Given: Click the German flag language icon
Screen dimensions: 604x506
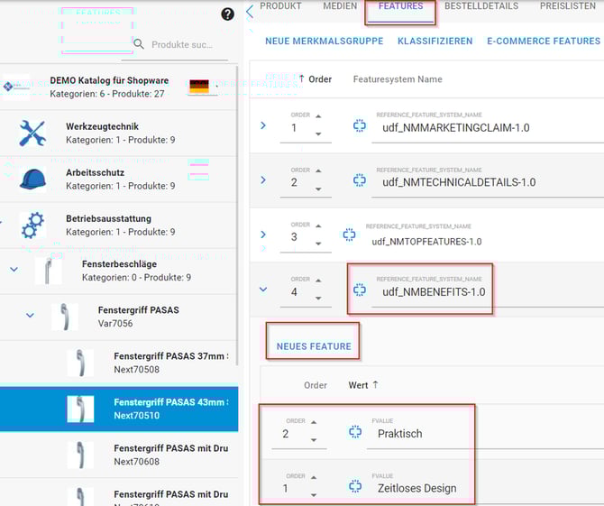Looking at the screenshot, I should pos(199,87).
